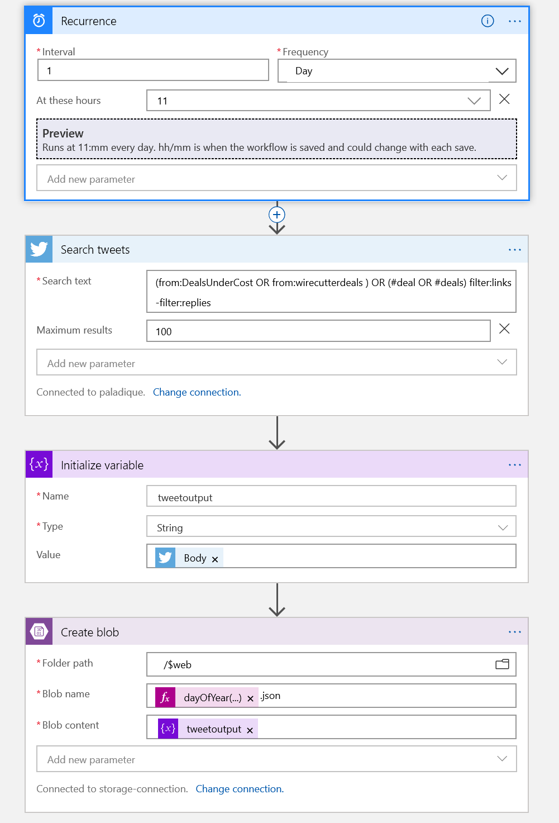Click the plus icon to insert a step

(276, 215)
